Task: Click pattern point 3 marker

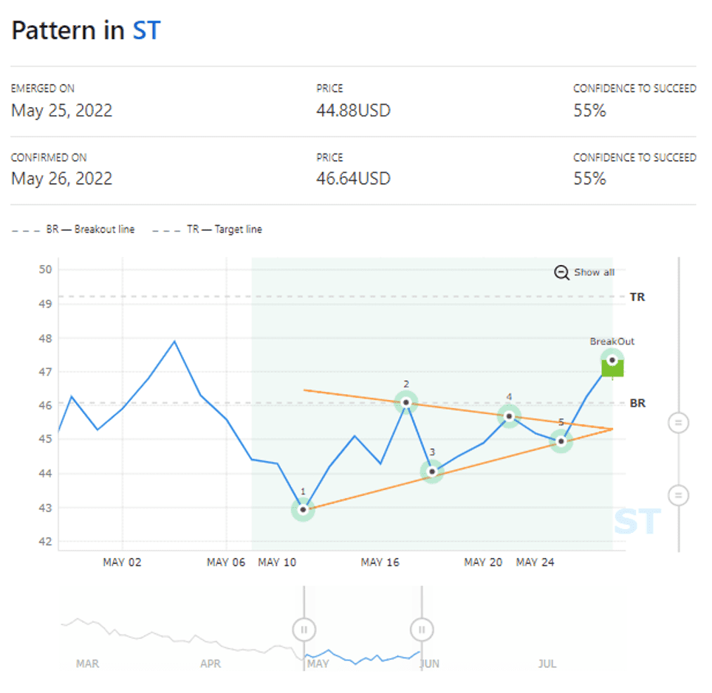Action: click(x=432, y=472)
